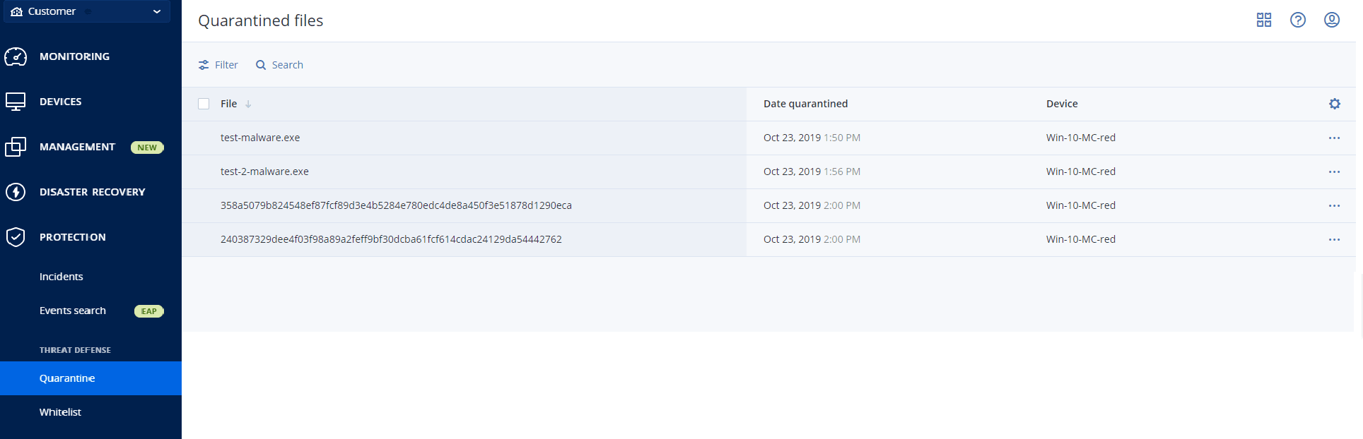Screen dimensions: 1363x439
Task: Open actions menu for test-malware.exe
Action: tap(1334, 138)
